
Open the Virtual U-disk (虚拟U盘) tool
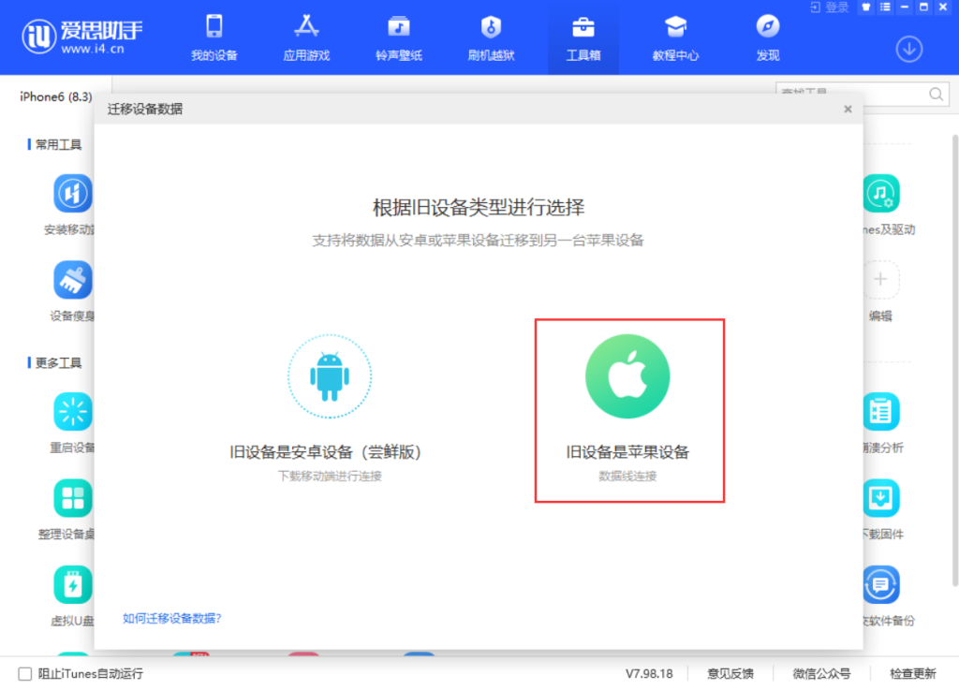73,584
